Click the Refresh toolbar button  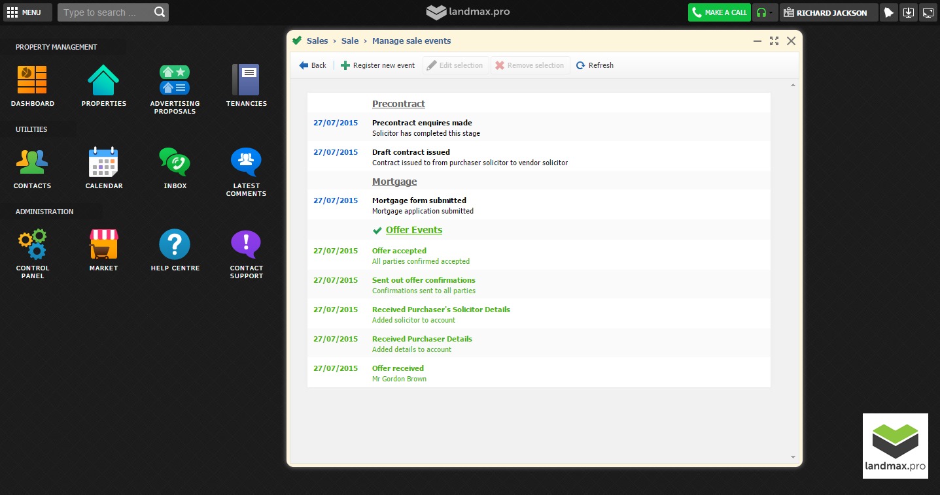[595, 65]
